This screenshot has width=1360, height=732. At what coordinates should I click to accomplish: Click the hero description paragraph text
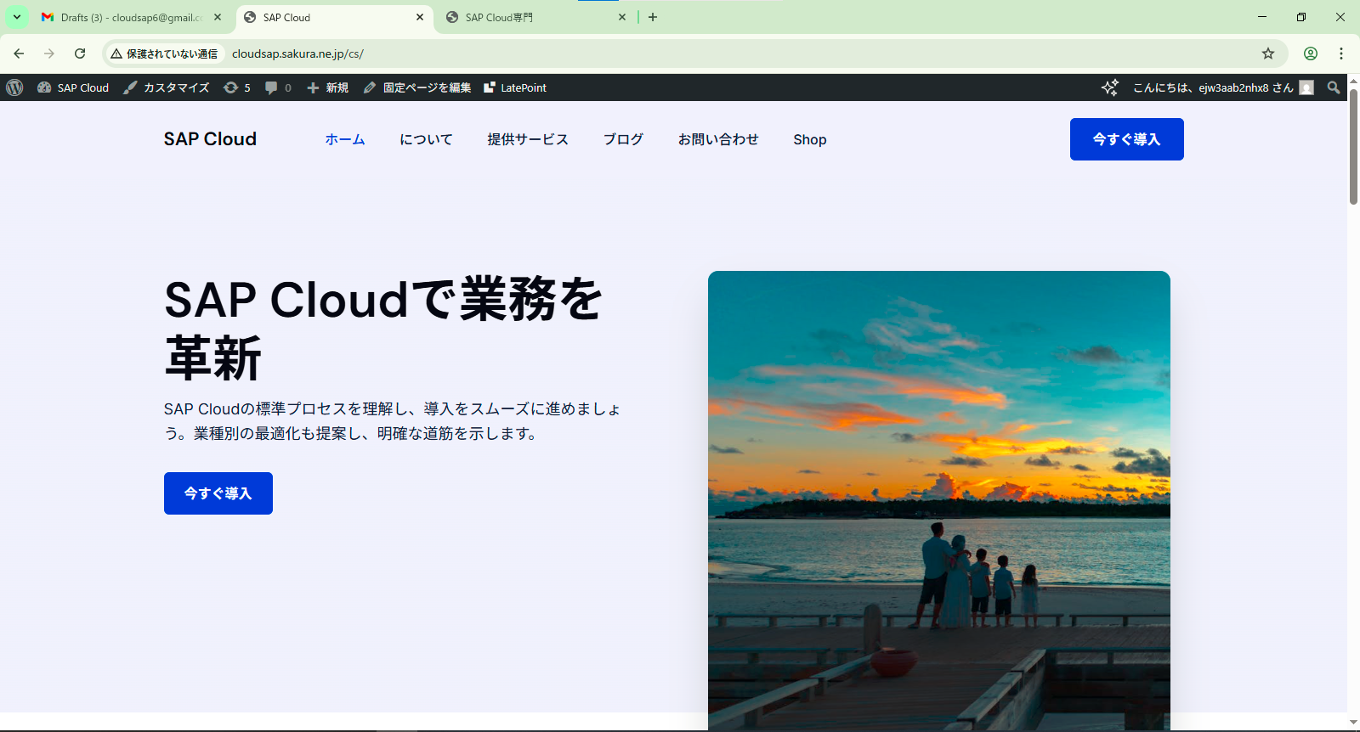click(392, 421)
